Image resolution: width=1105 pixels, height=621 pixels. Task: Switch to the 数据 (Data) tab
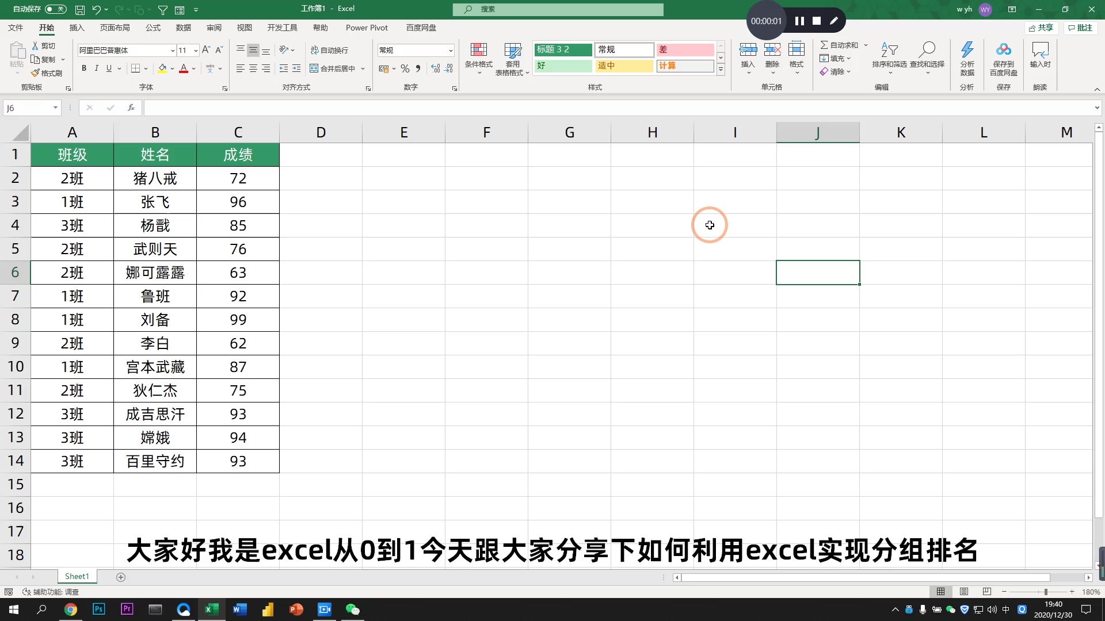pyautogui.click(x=184, y=28)
